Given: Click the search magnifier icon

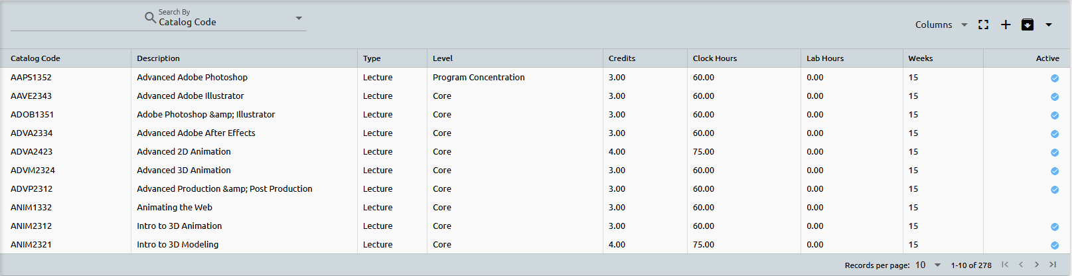Looking at the screenshot, I should (150, 18).
